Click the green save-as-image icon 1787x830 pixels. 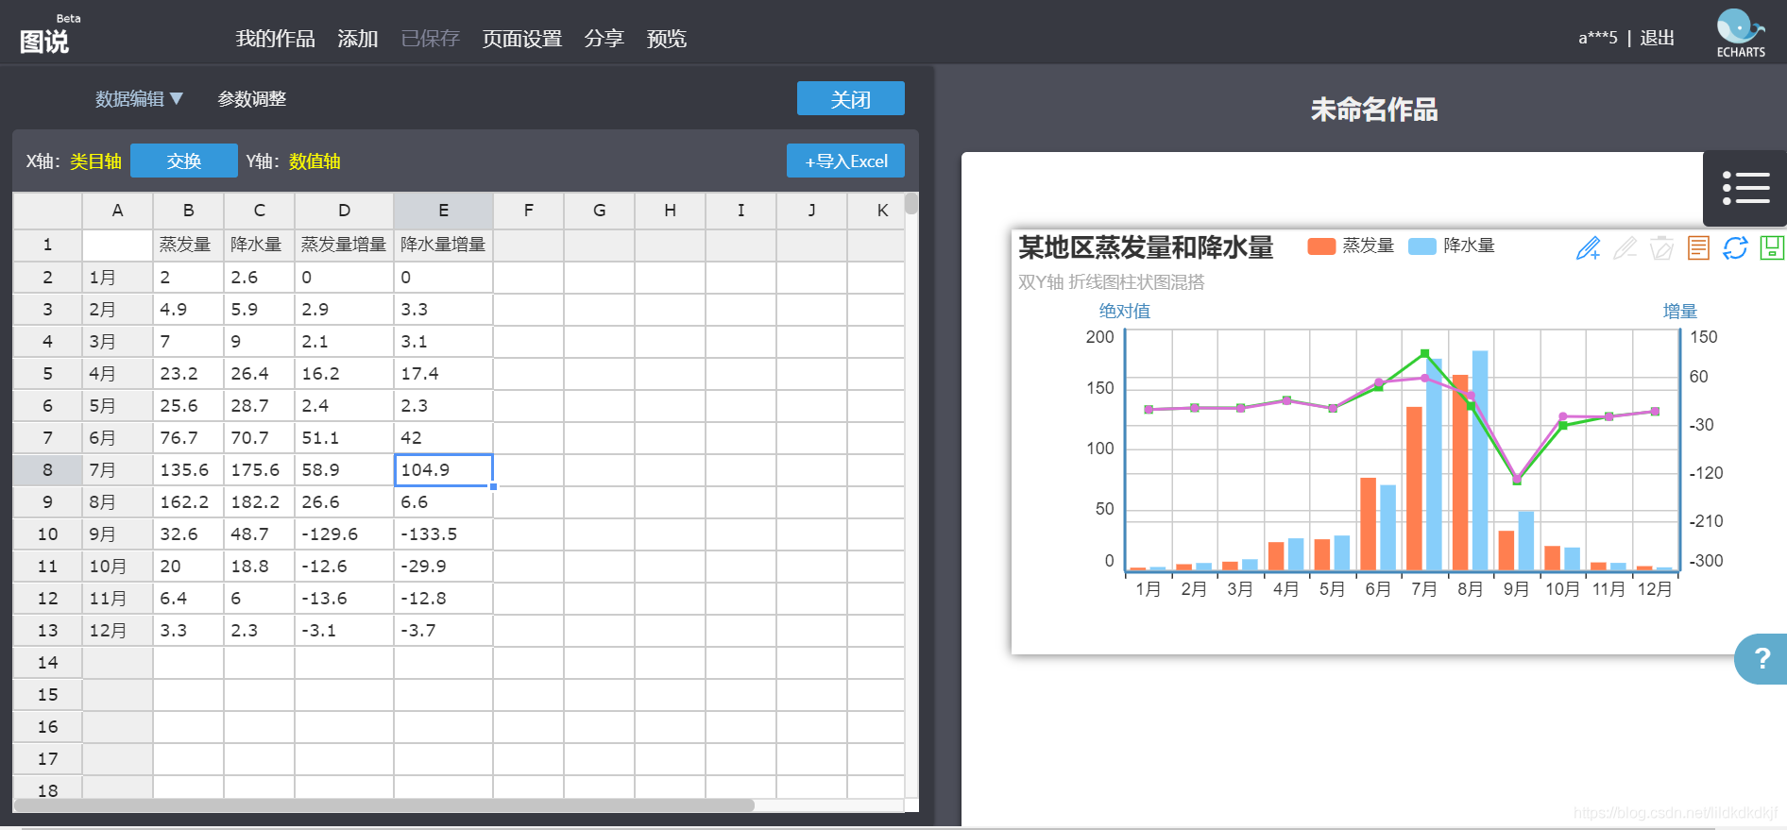(1772, 248)
